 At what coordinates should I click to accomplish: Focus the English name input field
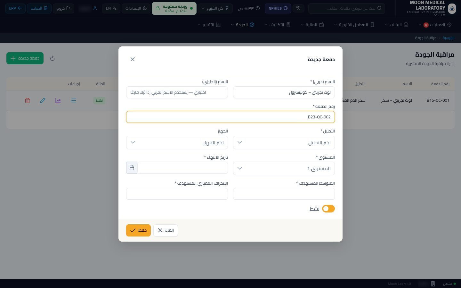point(177,92)
